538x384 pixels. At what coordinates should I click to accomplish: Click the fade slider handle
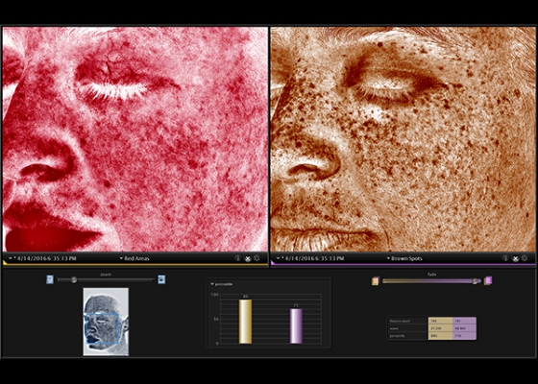(x=475, y=281)
